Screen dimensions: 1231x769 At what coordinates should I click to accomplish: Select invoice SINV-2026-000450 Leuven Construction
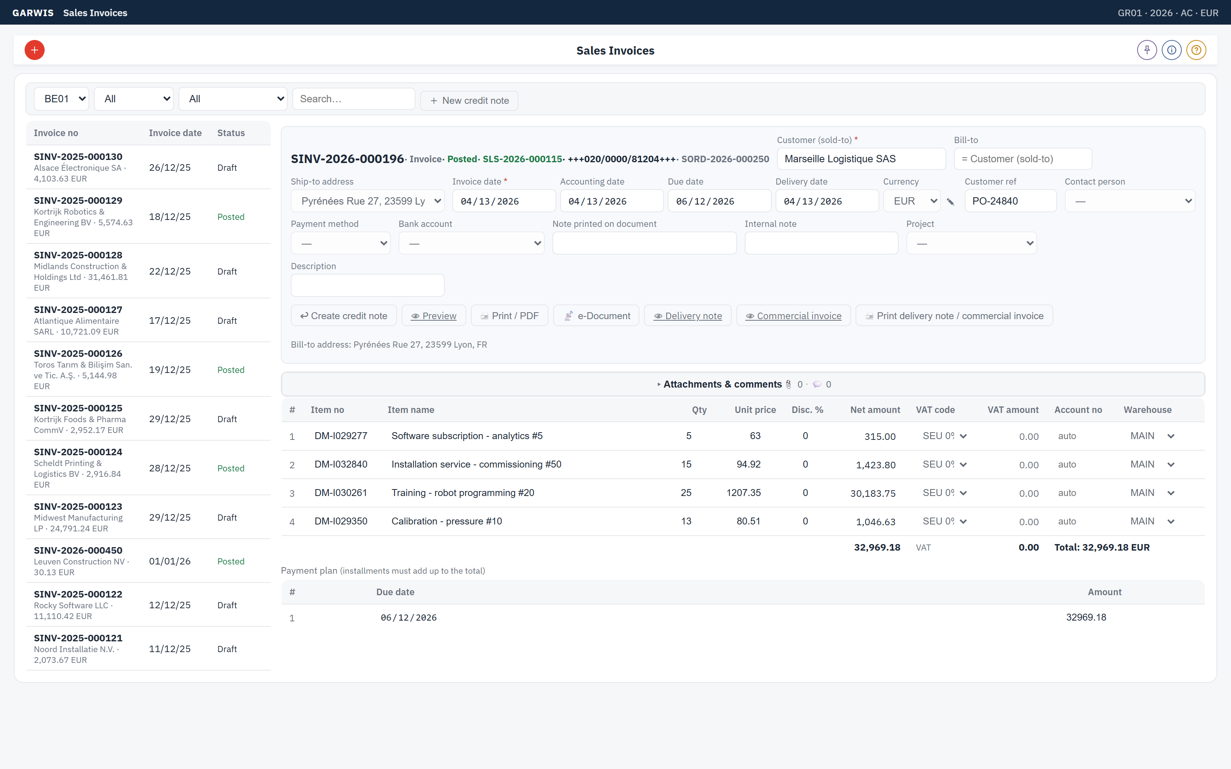[x=148, y=561]
